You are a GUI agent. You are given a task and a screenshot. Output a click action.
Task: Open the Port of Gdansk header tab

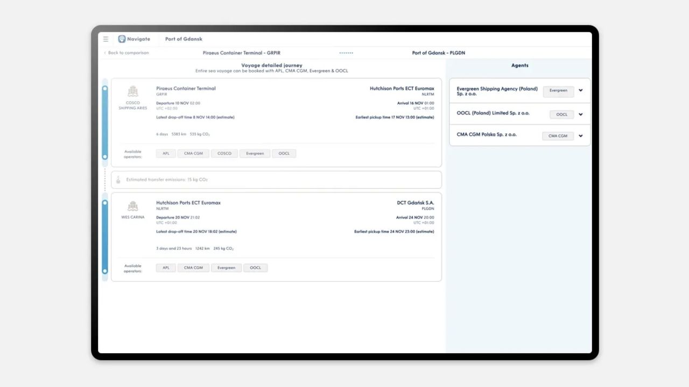coord(184,39)
